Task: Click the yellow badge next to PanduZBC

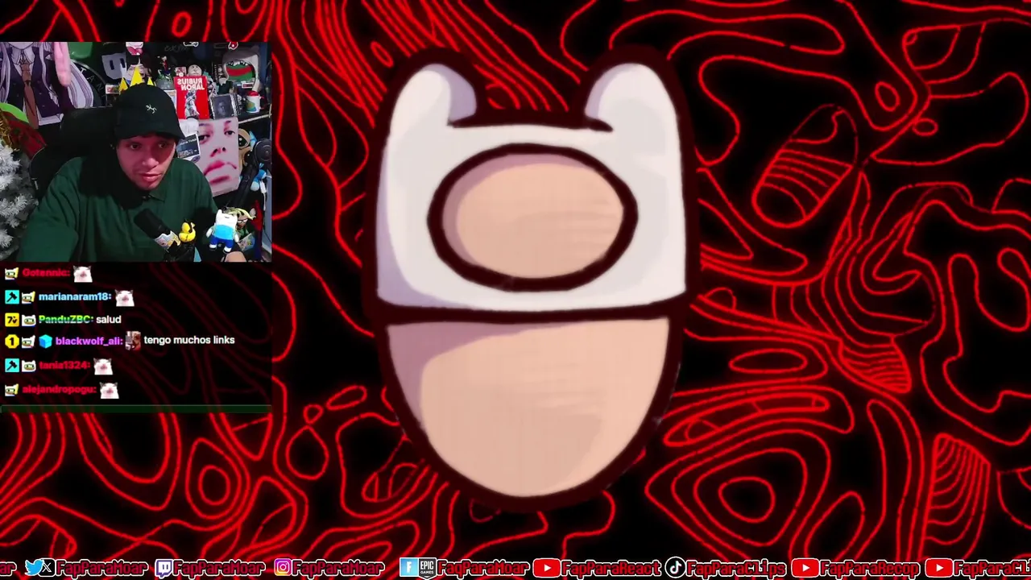Action: pos(11,320)
